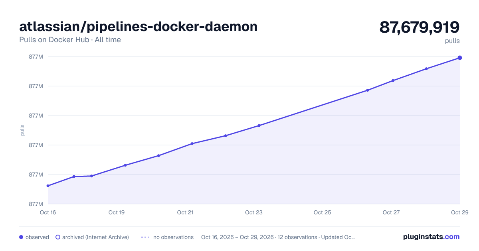
Task: Select the data point above the Oct 27 label
Action: pos(393,80)
